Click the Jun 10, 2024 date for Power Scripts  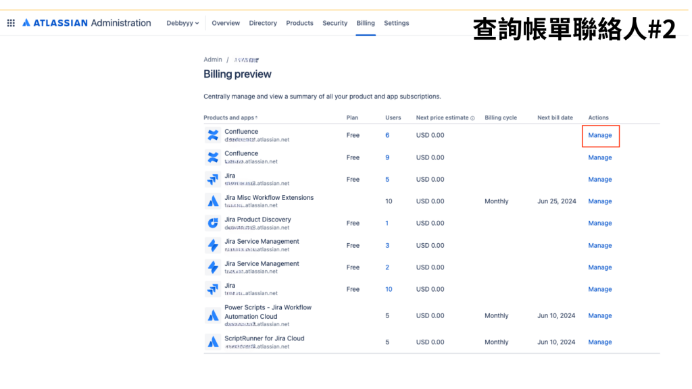pyautogui.click(x=556, y=316)
